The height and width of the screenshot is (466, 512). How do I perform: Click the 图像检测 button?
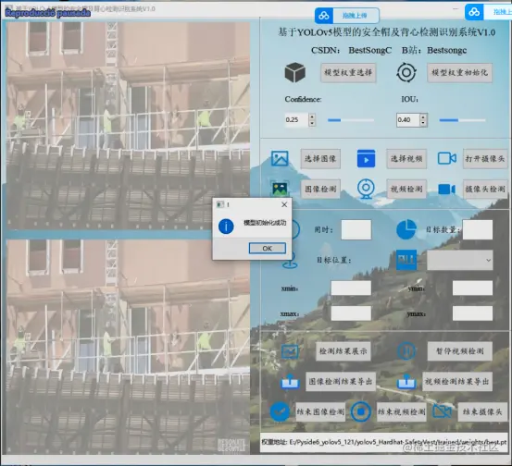[320, 189]
